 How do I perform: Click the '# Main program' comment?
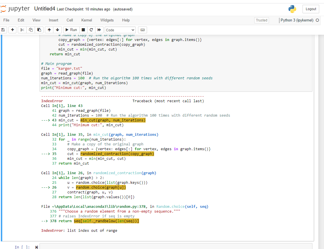pyautogui.click(x=56, y=64)
